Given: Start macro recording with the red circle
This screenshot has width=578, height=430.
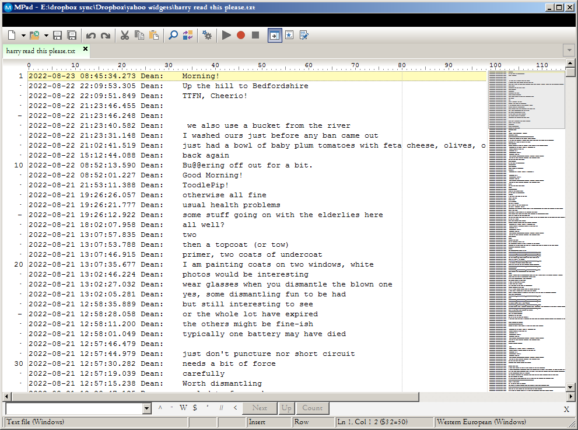Looking at the screenshot, I should (241, 36).
